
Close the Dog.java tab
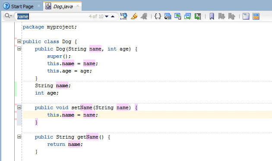click(x=78, y=6)
